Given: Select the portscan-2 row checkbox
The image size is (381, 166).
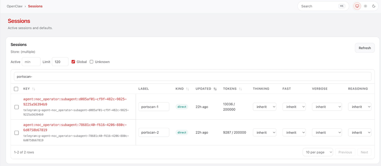Looking at the screenshot, I should [17, 132].
